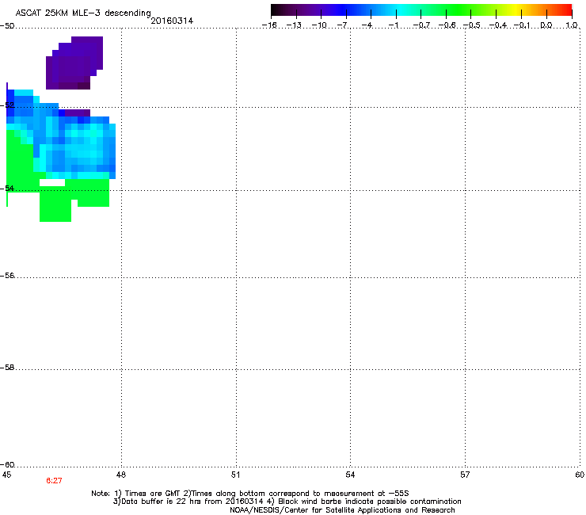The height and width of the screenshot is (515, 586).
Task: Click the -13 color scale label
Action: (294, 25)
